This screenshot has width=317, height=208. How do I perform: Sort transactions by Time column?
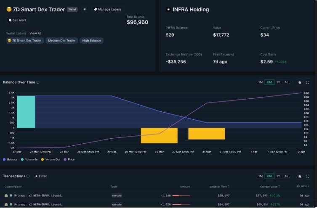(x=303, y=186)
